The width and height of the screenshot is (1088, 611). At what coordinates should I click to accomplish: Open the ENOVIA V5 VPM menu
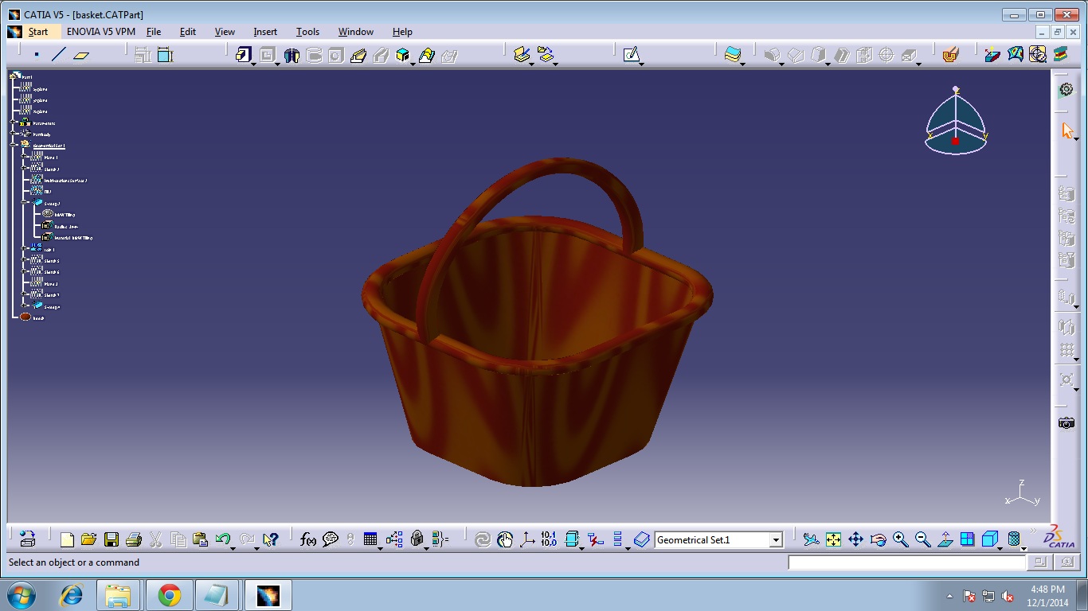tap(101, 32)
